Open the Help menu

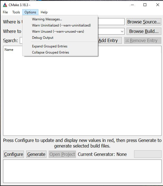44,12
